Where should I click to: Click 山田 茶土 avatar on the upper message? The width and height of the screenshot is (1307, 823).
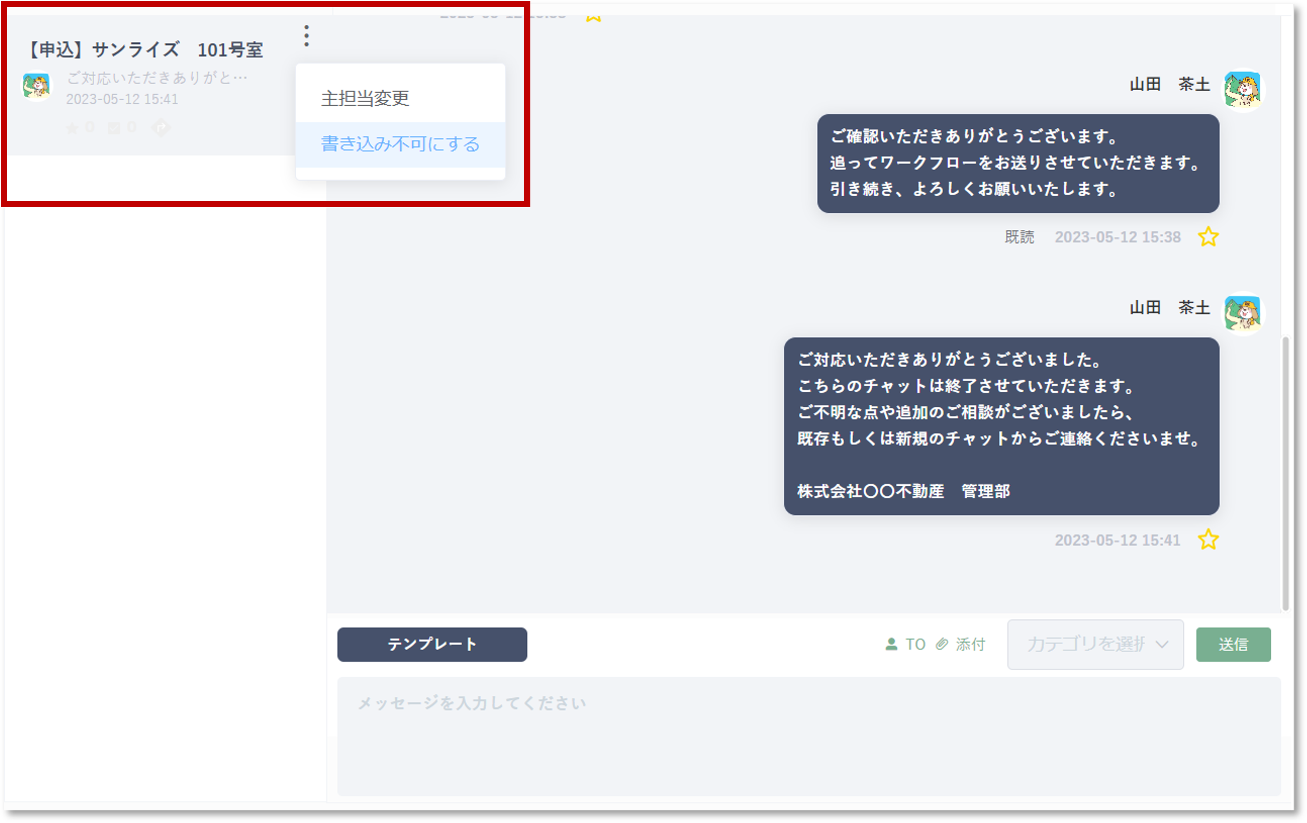click(x=1243, y=90)
